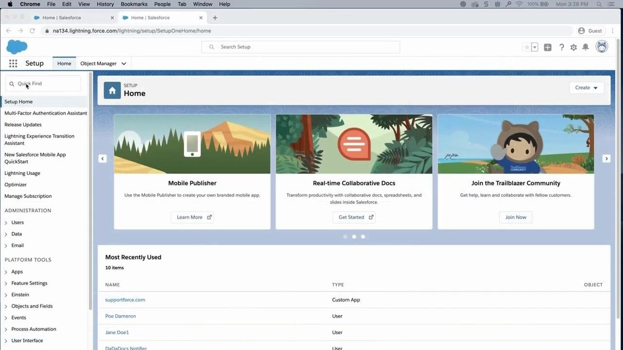
Task: Open a new browser tab
Action: (215, 17)
